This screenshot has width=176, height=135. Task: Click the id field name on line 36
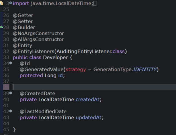coord(60,76)
